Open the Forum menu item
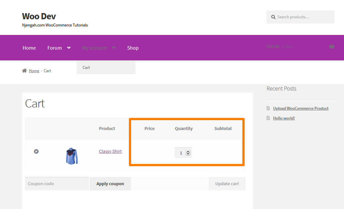The height and width of the screenshot is (209, 344). tap(55, 48)
